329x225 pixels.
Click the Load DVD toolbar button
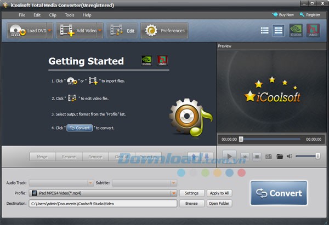[x=27, y=31]
